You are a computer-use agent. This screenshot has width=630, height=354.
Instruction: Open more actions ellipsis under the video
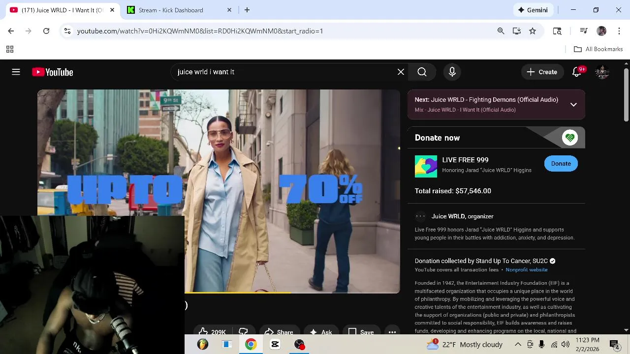(392, 332)
